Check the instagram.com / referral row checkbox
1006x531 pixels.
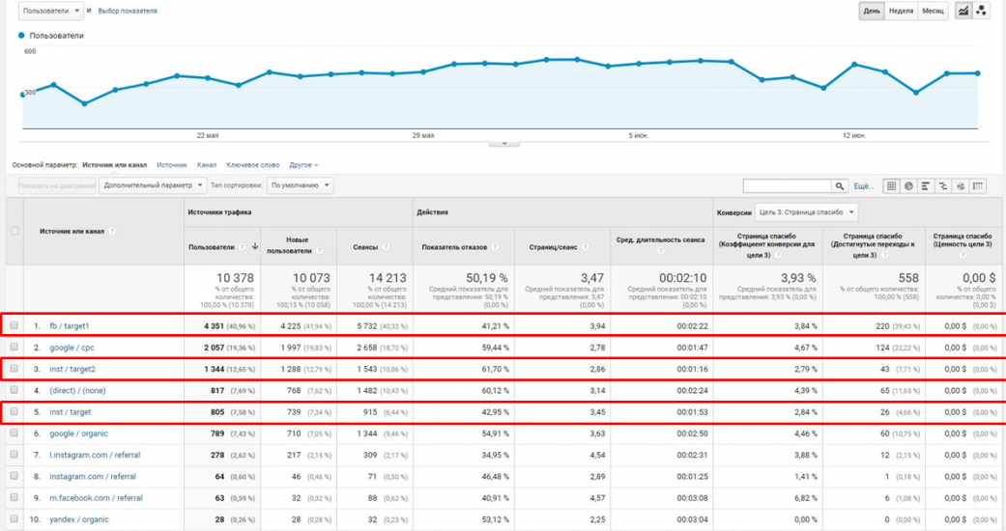click(14, 477)
